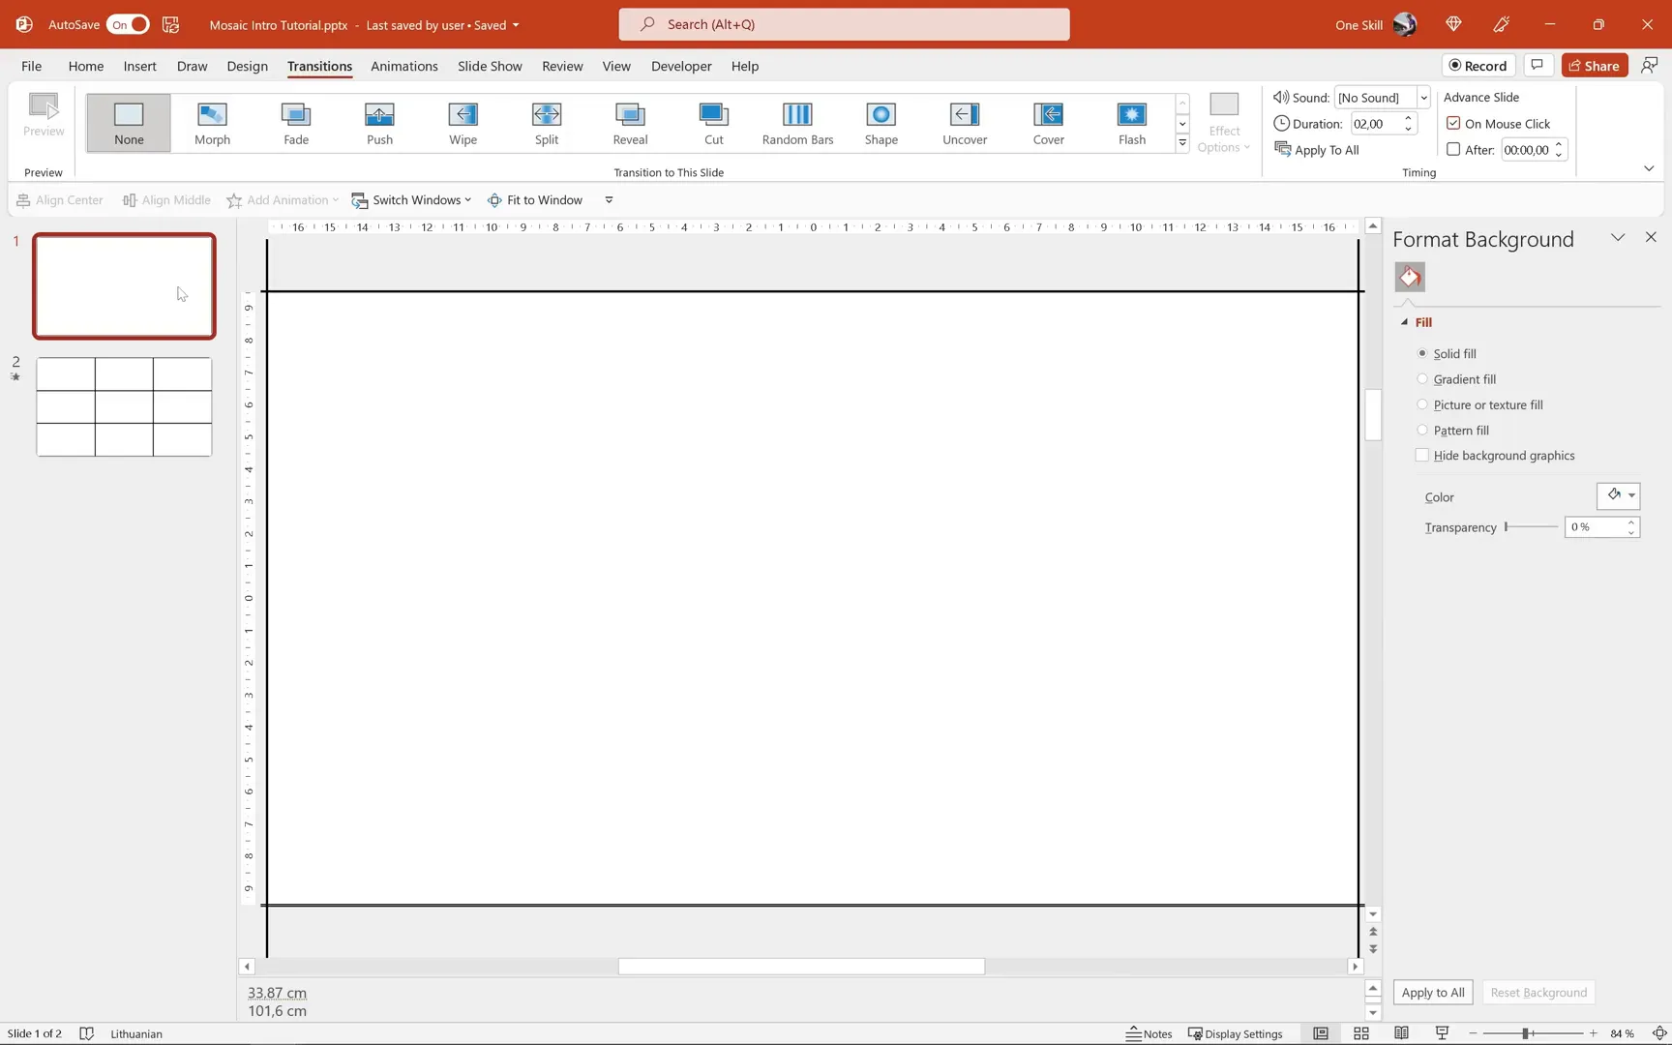Click the horizontal scrollbar thumb

pos(801,966)
